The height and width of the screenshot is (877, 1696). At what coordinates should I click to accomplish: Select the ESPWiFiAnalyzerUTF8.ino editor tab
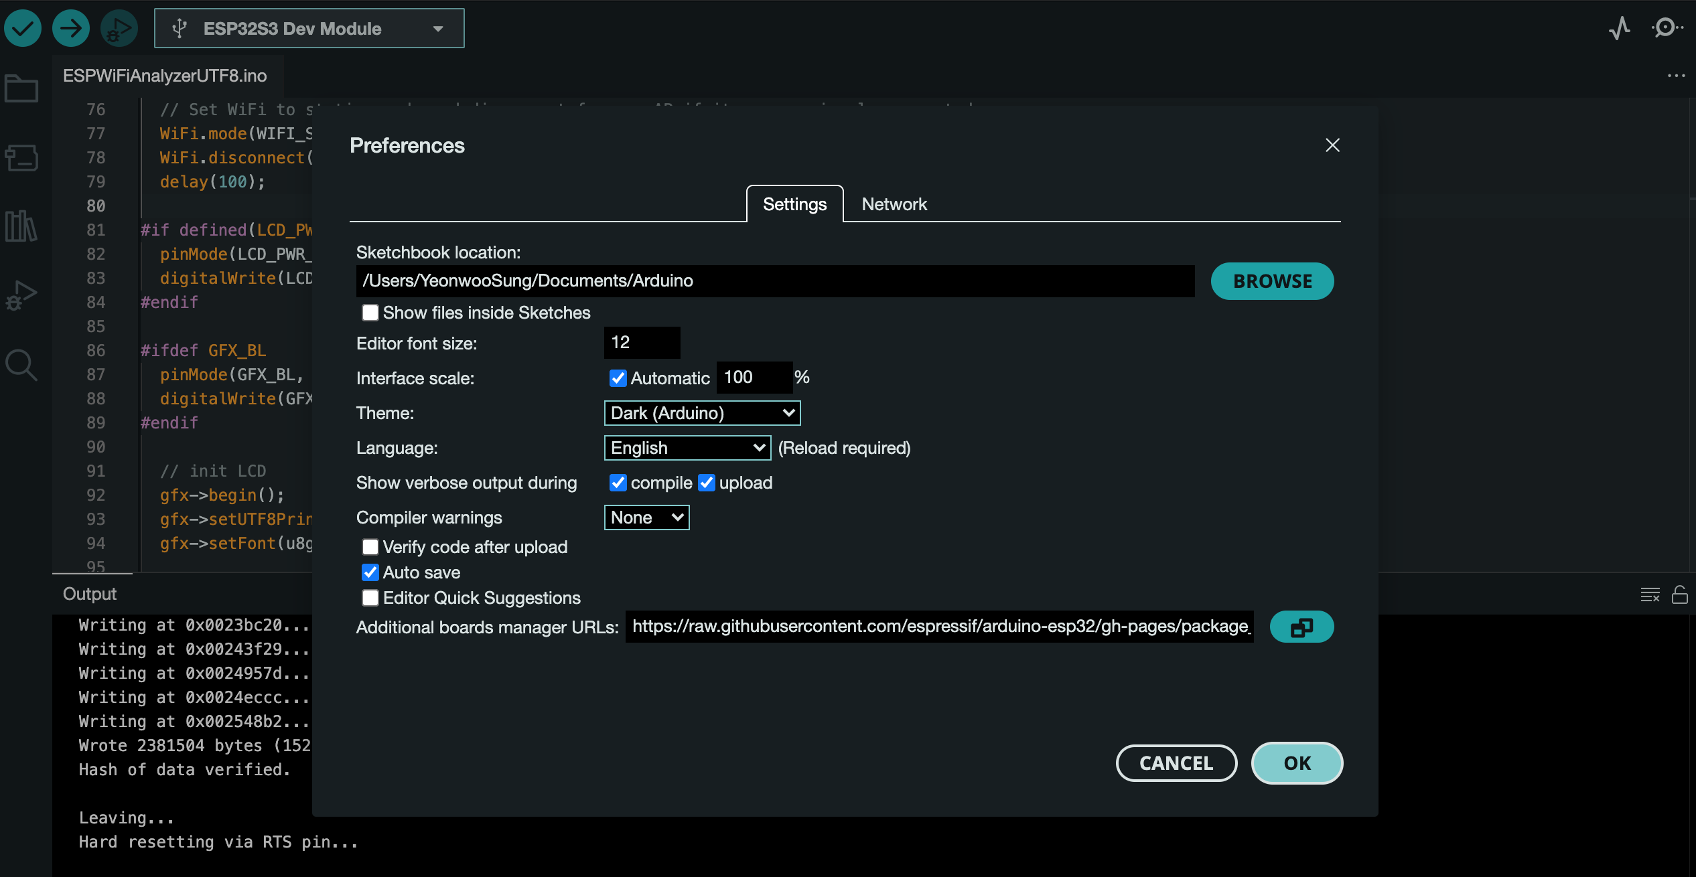point(165,76)
